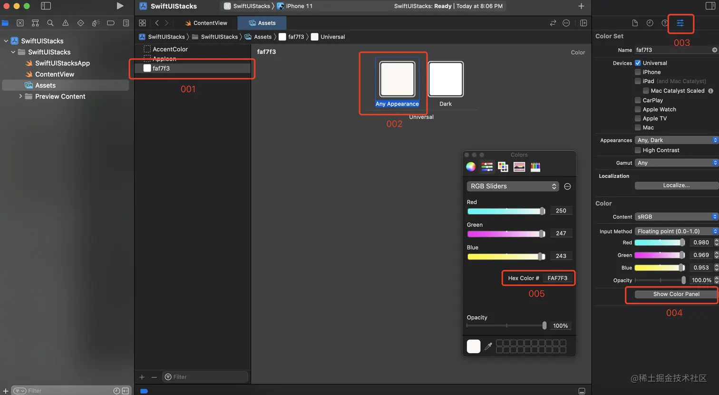Screen dimensions: 719x395
Task: Open the File inspector
Action: coord(635,23)
